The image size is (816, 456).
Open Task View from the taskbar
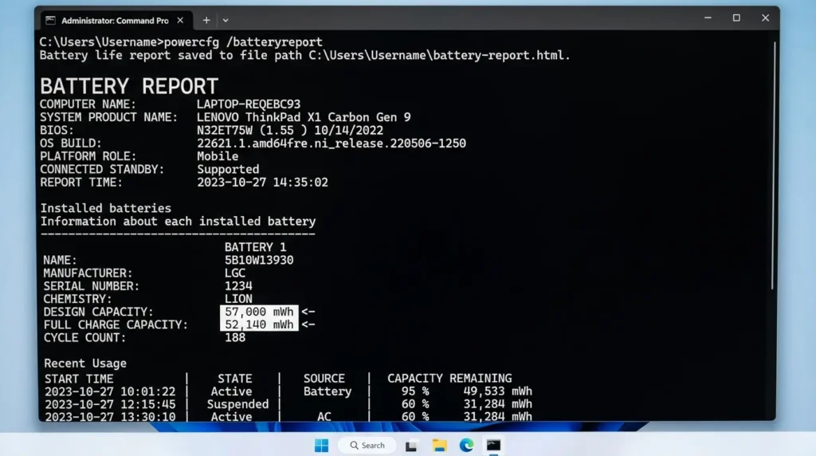411,446
